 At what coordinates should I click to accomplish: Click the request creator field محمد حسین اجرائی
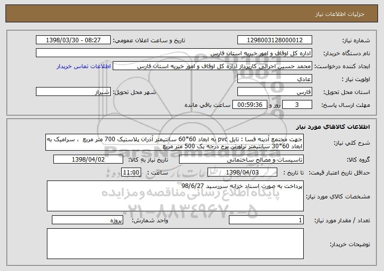(212, 66)
